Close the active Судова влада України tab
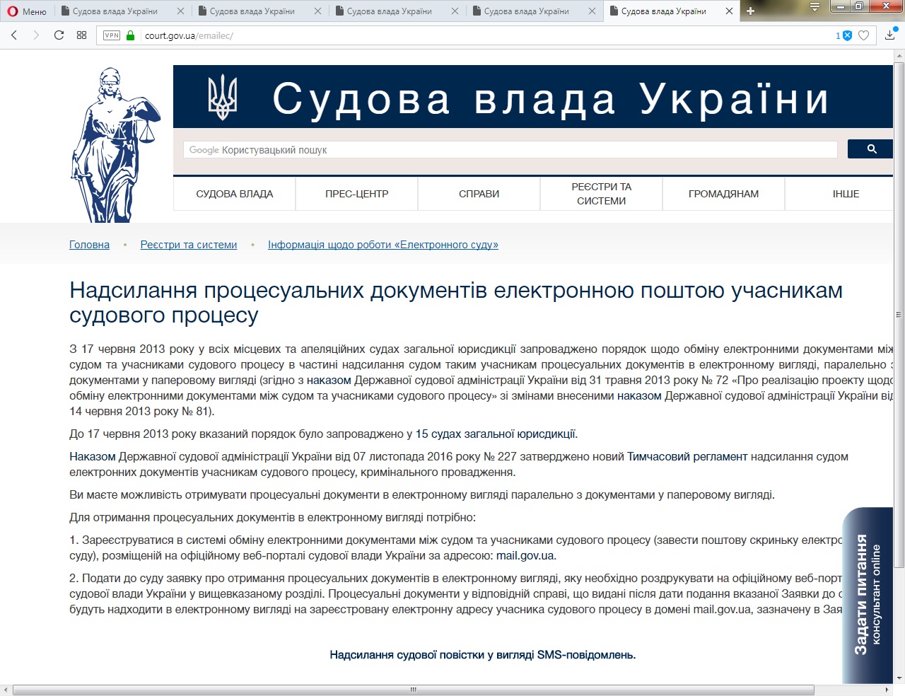The width and height of the screenshot is (905, 696). click(x=729, y=11)
